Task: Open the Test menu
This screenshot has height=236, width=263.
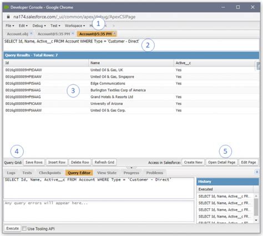Action: [55, 26]
